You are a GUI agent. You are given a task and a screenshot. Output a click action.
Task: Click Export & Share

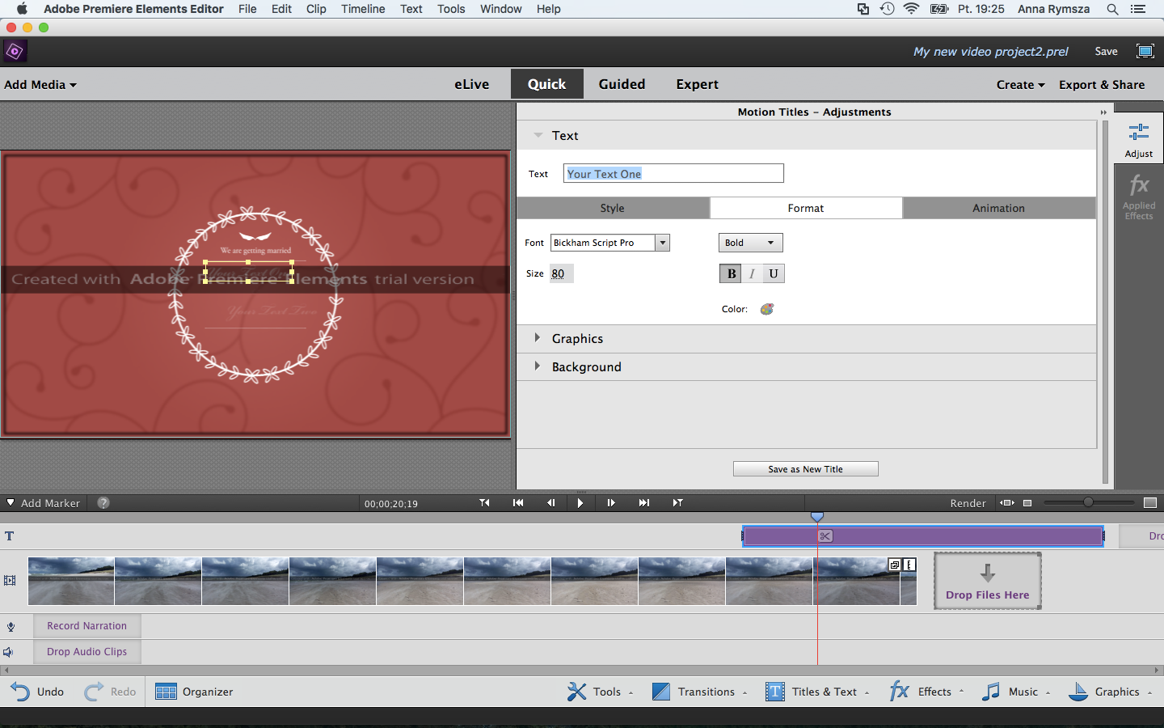(x=1102, y=84)
